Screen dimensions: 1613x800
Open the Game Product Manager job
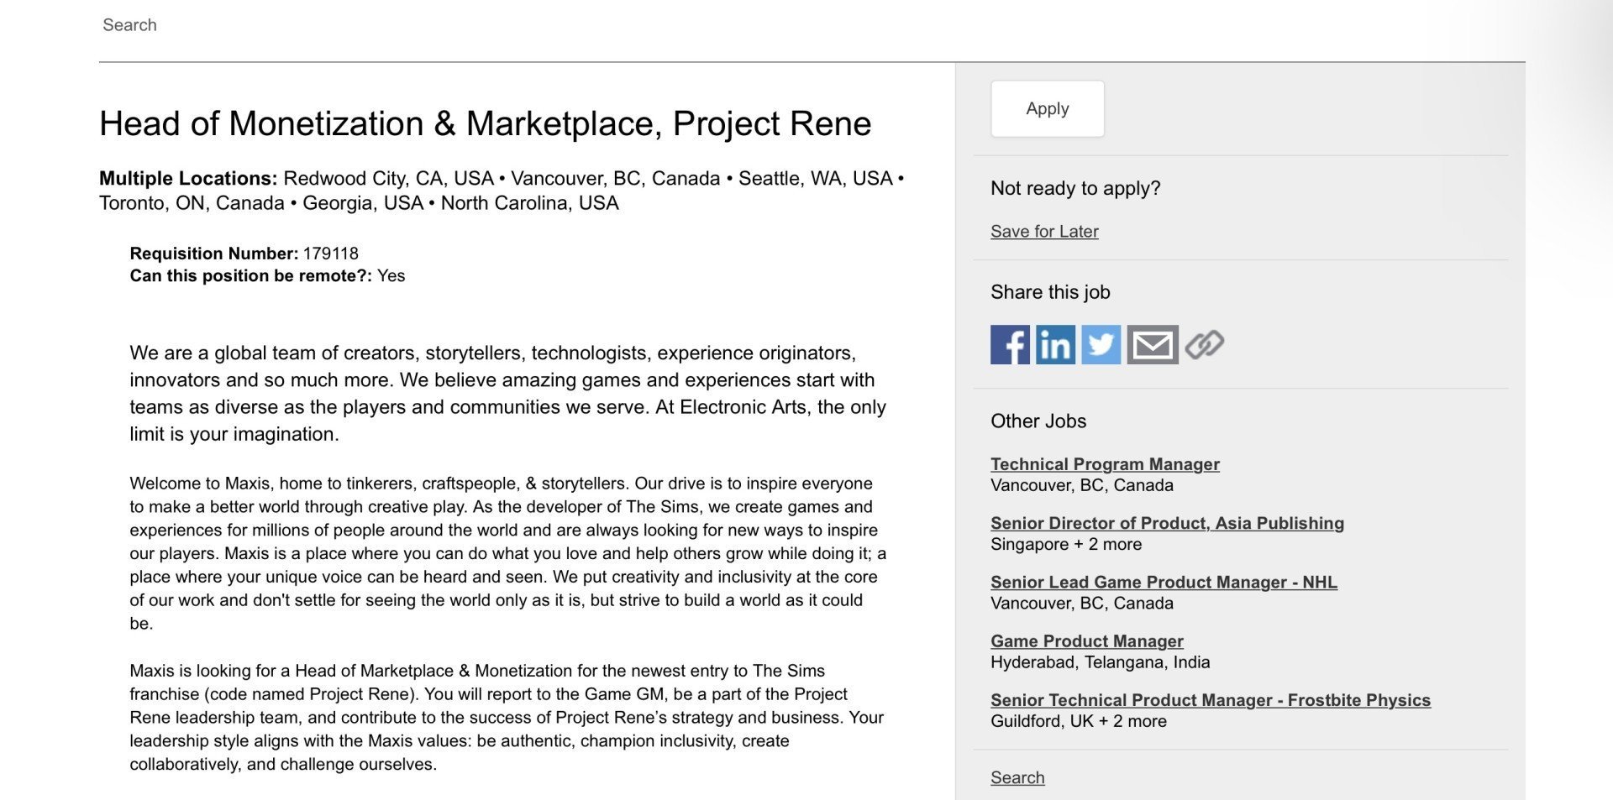click(x=1087, y=641)
